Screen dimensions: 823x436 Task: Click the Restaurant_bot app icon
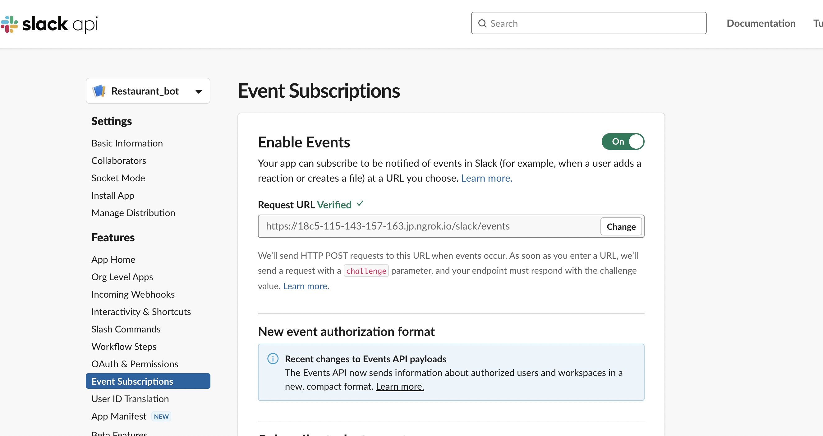click(99, 91)
